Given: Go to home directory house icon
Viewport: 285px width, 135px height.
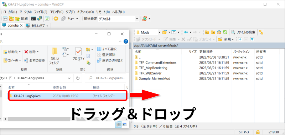Looking at the screenshot, I should click(x=219, y=32).
